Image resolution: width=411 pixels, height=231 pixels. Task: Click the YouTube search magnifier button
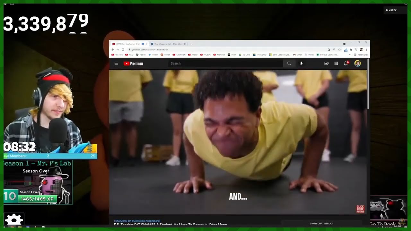click(x=289, y=64)
